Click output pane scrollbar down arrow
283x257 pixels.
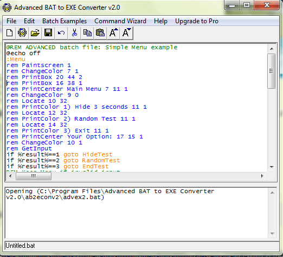tap(272, 234)
